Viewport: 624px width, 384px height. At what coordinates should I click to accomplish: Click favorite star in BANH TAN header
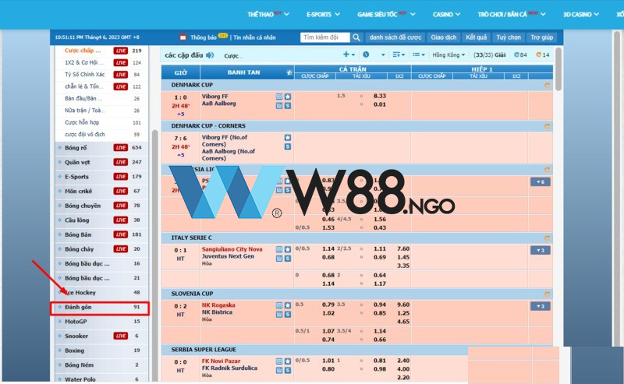[289, 72]
